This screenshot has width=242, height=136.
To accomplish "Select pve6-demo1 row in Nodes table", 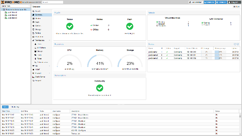I will point(194,52).
